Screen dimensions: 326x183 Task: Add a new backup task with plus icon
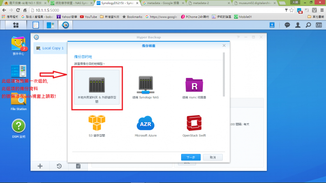tap(40, 166)
